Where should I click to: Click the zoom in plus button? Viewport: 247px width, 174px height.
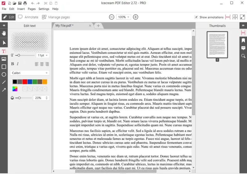coord(136,17)
